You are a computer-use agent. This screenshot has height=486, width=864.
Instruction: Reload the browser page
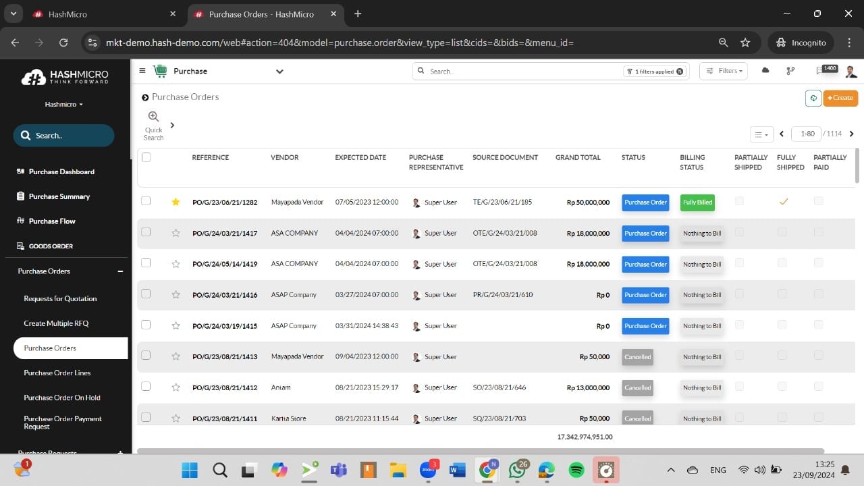click(63, 43)
